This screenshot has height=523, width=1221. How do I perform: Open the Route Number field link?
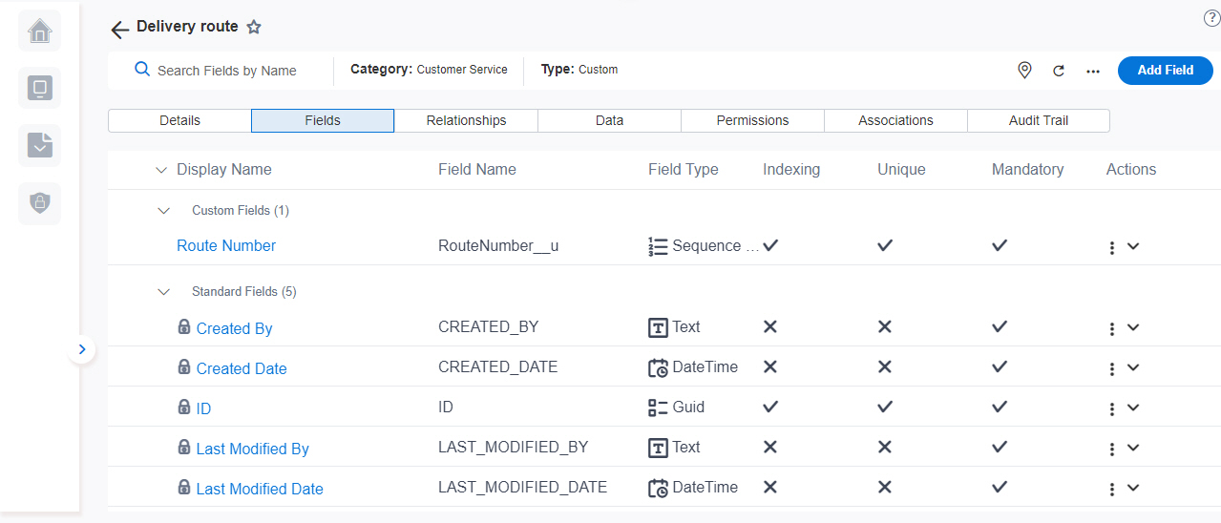(x=226, y=245)
